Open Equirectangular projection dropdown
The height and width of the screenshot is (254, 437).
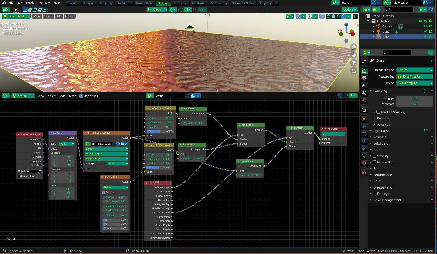(106, 154)
